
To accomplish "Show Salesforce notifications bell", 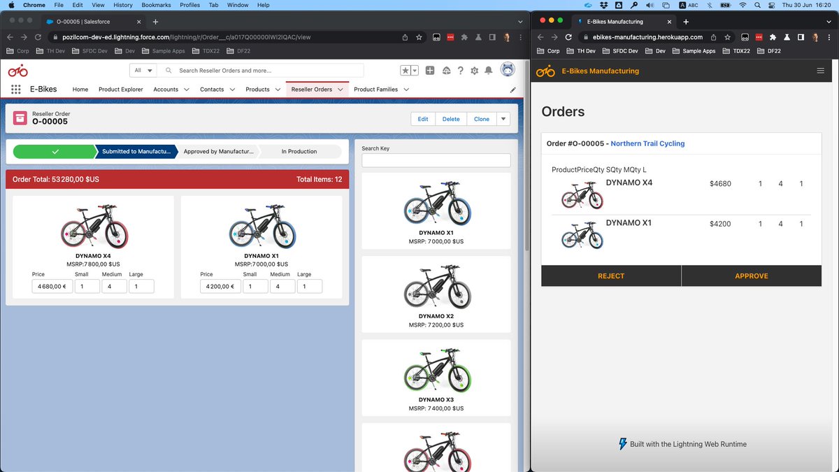I will click(489, 71).
